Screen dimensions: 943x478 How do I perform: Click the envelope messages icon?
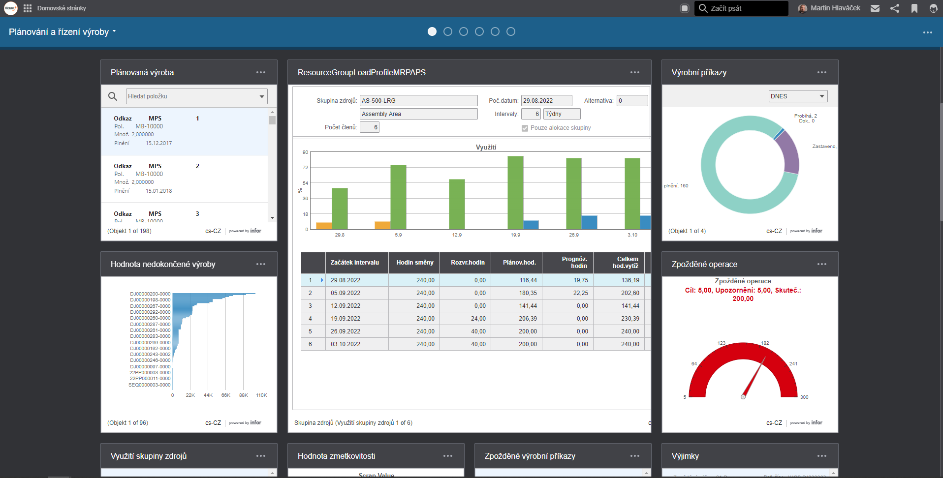[x=875, y=8]
